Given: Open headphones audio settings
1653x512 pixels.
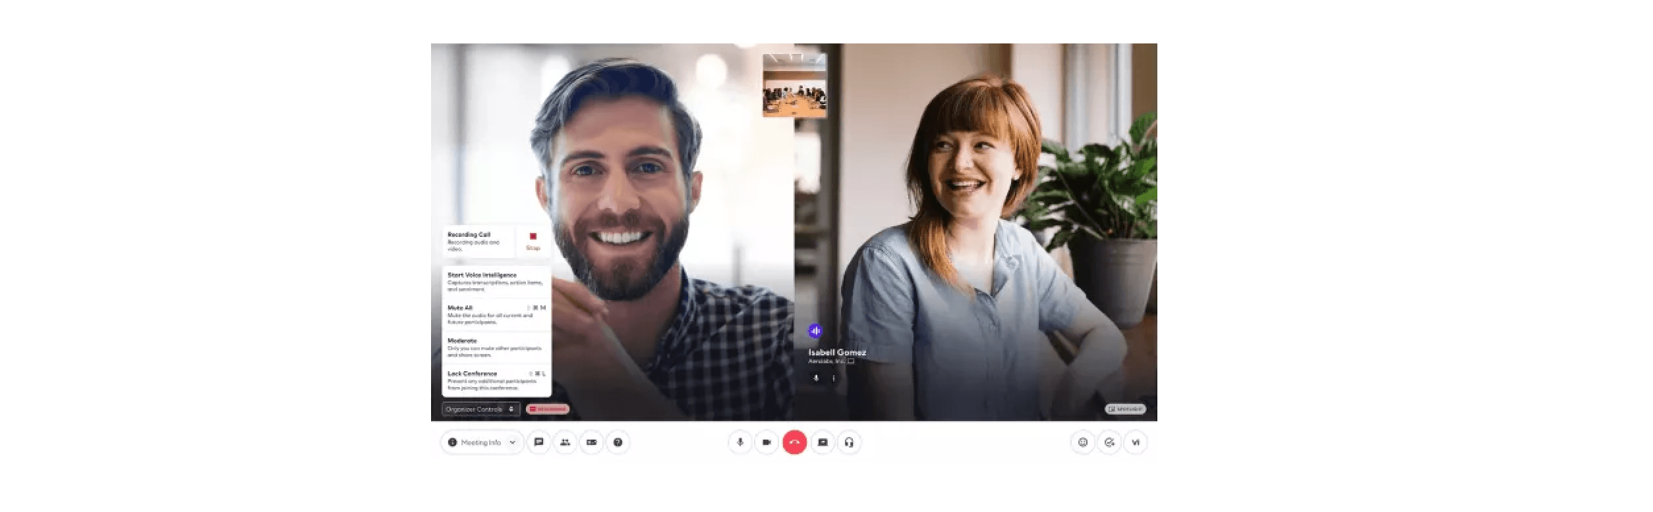Looking at the screenshot, I should pyautogui.click(x=849, y=442).
